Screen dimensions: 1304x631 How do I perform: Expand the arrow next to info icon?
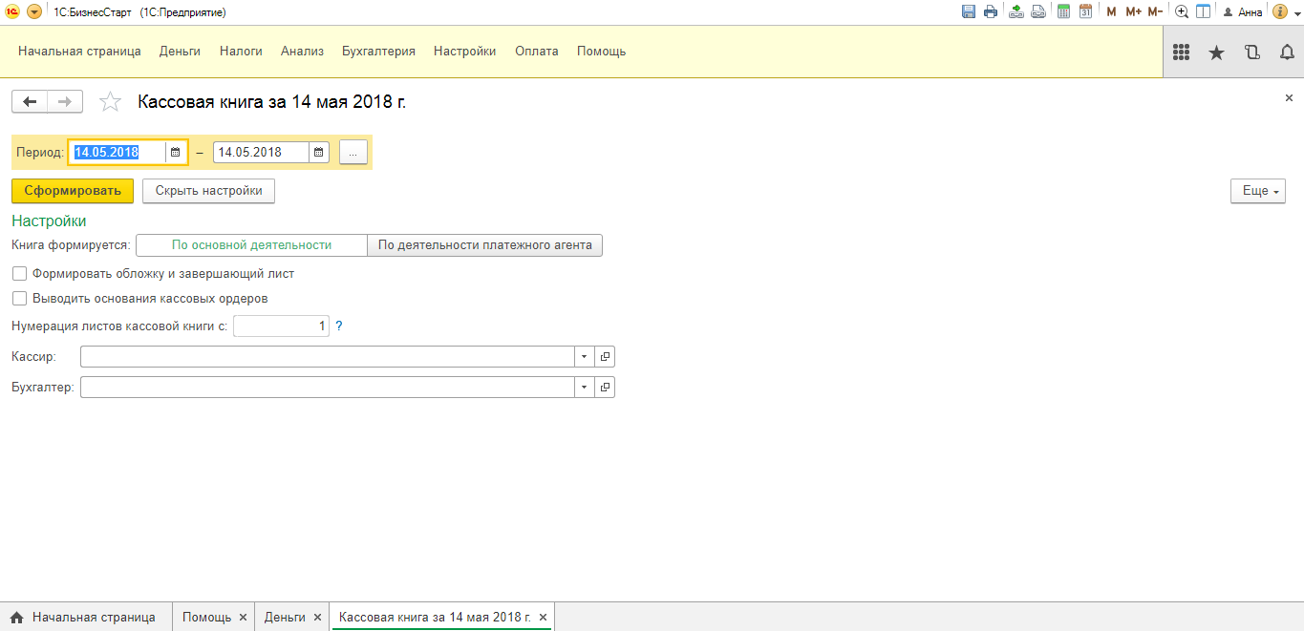[x=1295, y=12]
